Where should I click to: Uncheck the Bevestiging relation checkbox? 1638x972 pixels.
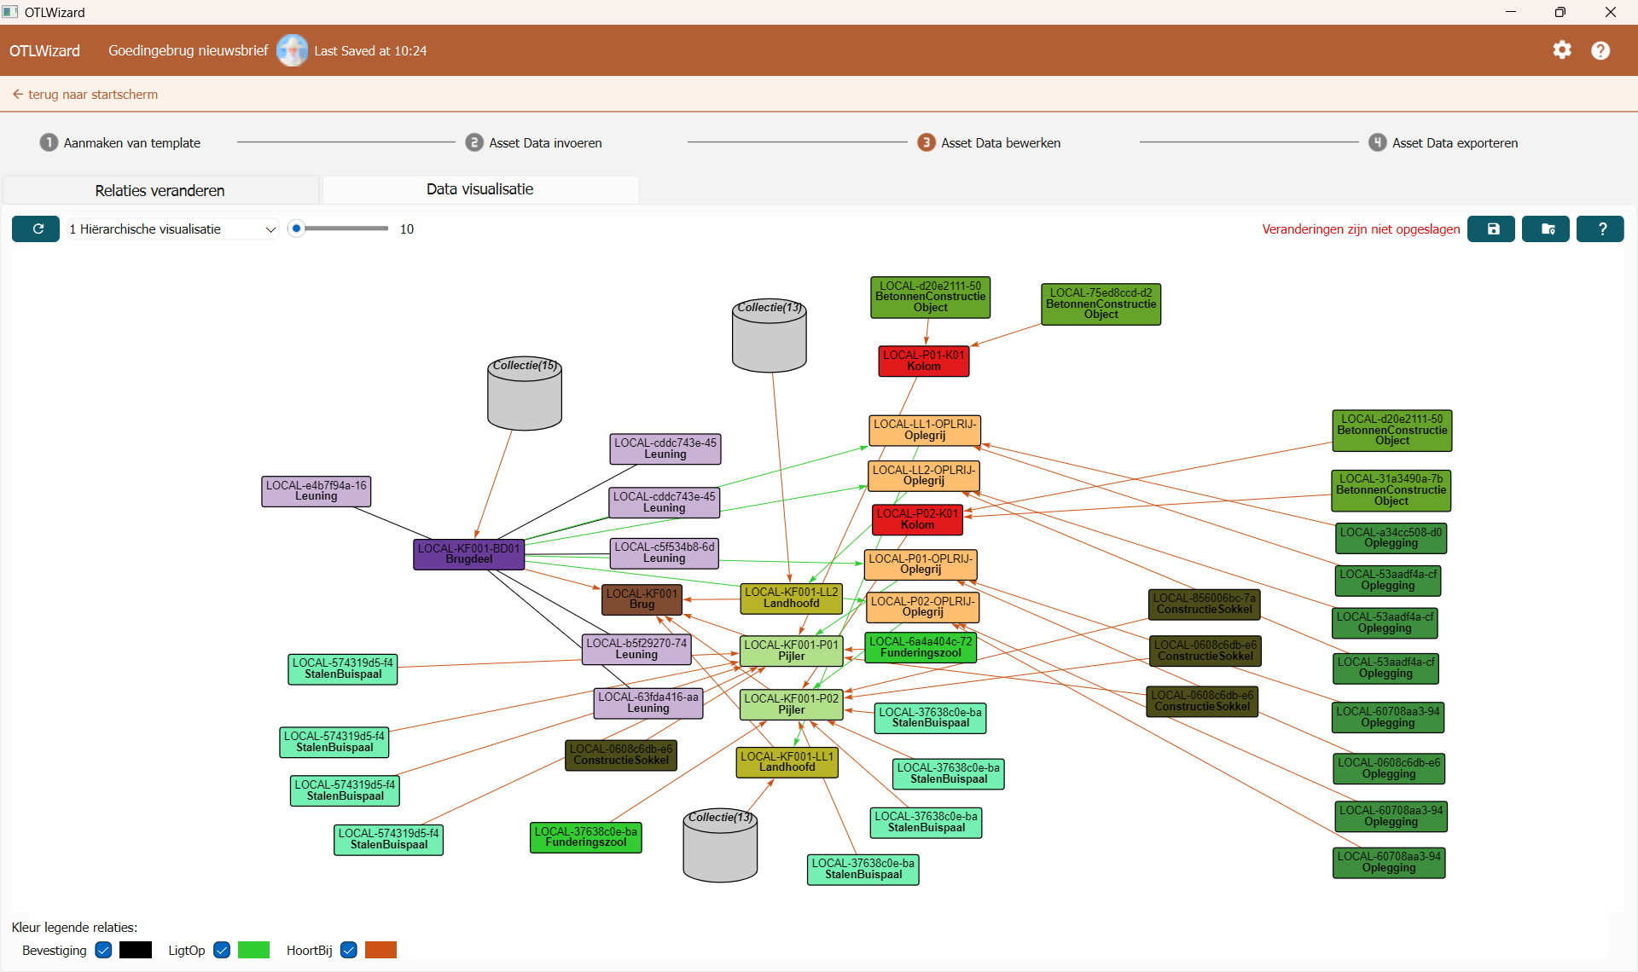pyautogui.click(x=103, y=950)
